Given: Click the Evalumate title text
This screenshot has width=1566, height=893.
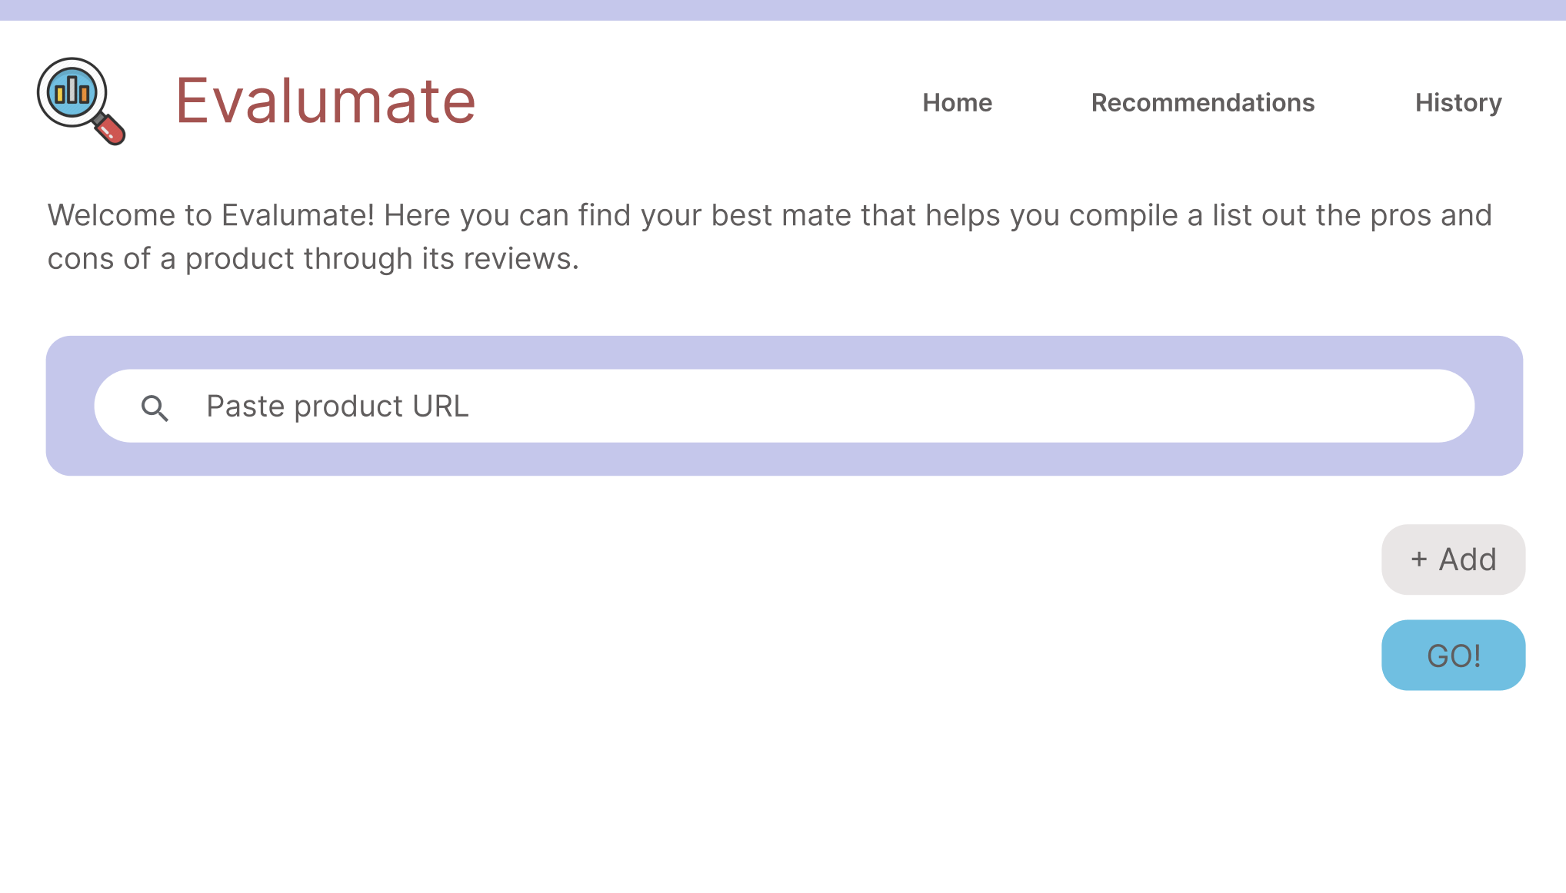Looking at the screenshot, I should click(325, 101).
